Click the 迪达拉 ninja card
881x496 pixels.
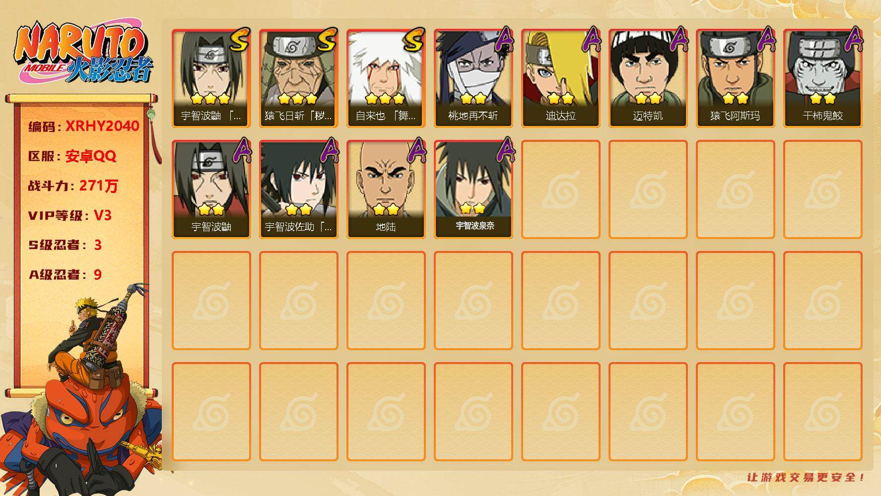[x=561, y=78]
